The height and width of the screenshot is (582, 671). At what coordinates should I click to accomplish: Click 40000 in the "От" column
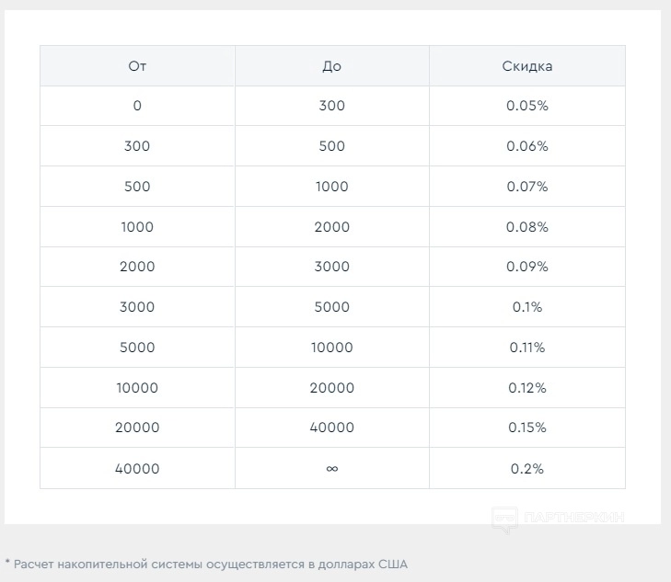(137, 469)
